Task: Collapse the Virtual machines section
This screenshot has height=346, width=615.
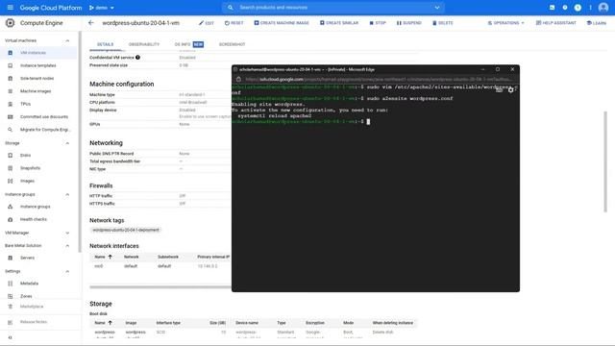Action: [x=67, y=40]
